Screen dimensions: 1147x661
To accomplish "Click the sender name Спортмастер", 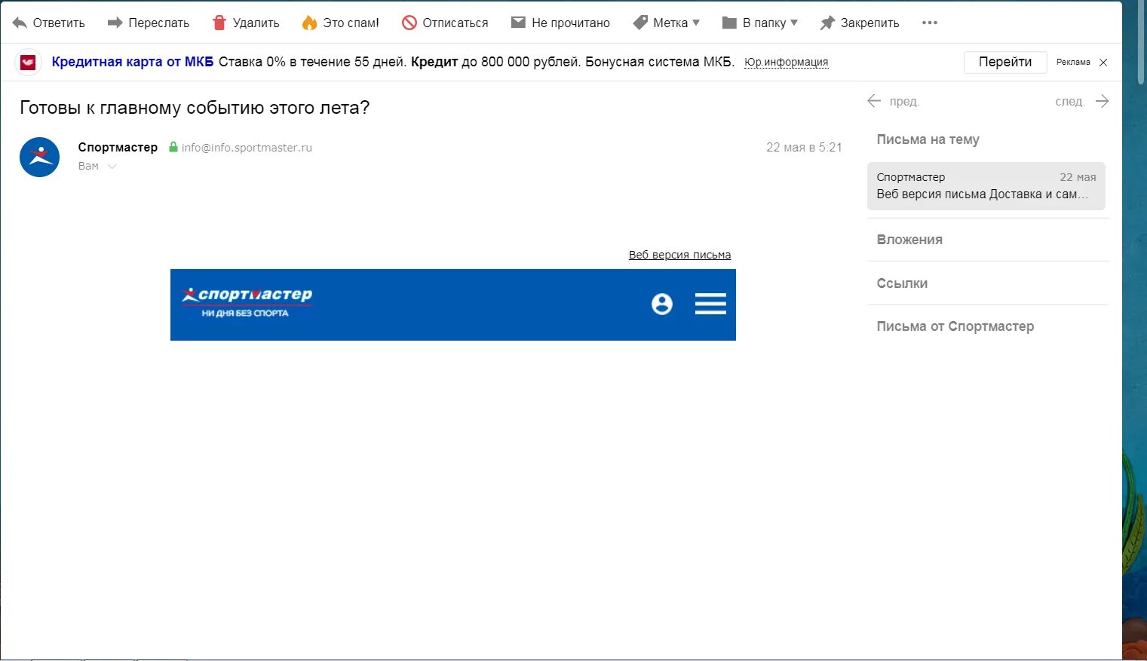I will coord(118,147).
